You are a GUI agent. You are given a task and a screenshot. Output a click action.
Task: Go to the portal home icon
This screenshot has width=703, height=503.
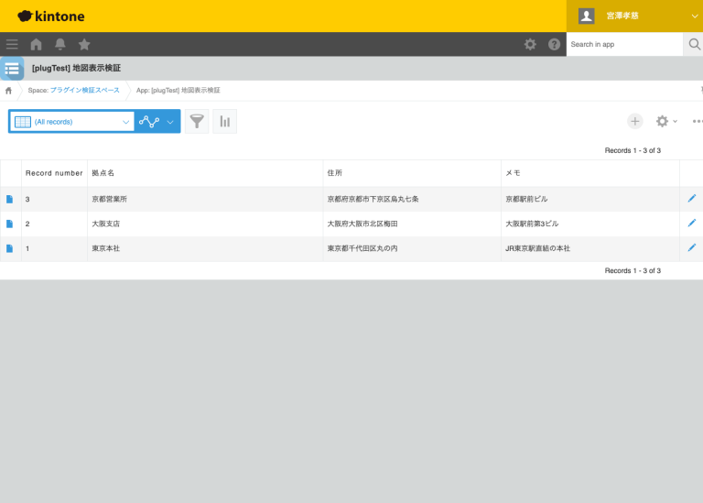coord(37,44)
